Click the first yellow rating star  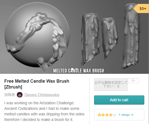pyautogui.click(x=99, y=115)
